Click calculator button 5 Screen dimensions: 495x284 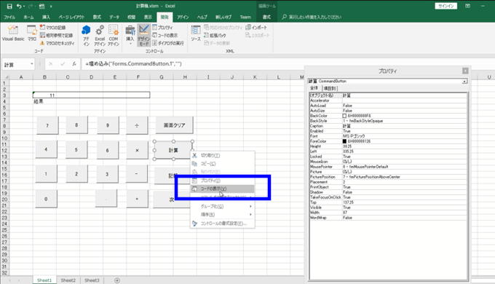76,150
